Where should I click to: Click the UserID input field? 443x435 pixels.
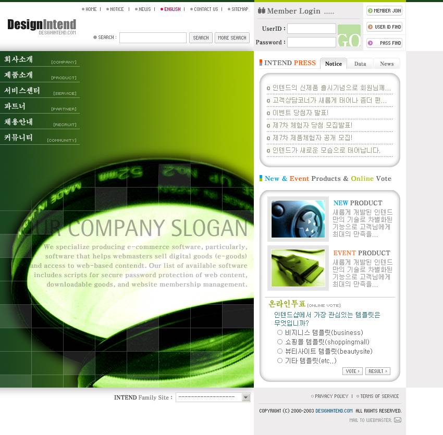click(311, 29)
